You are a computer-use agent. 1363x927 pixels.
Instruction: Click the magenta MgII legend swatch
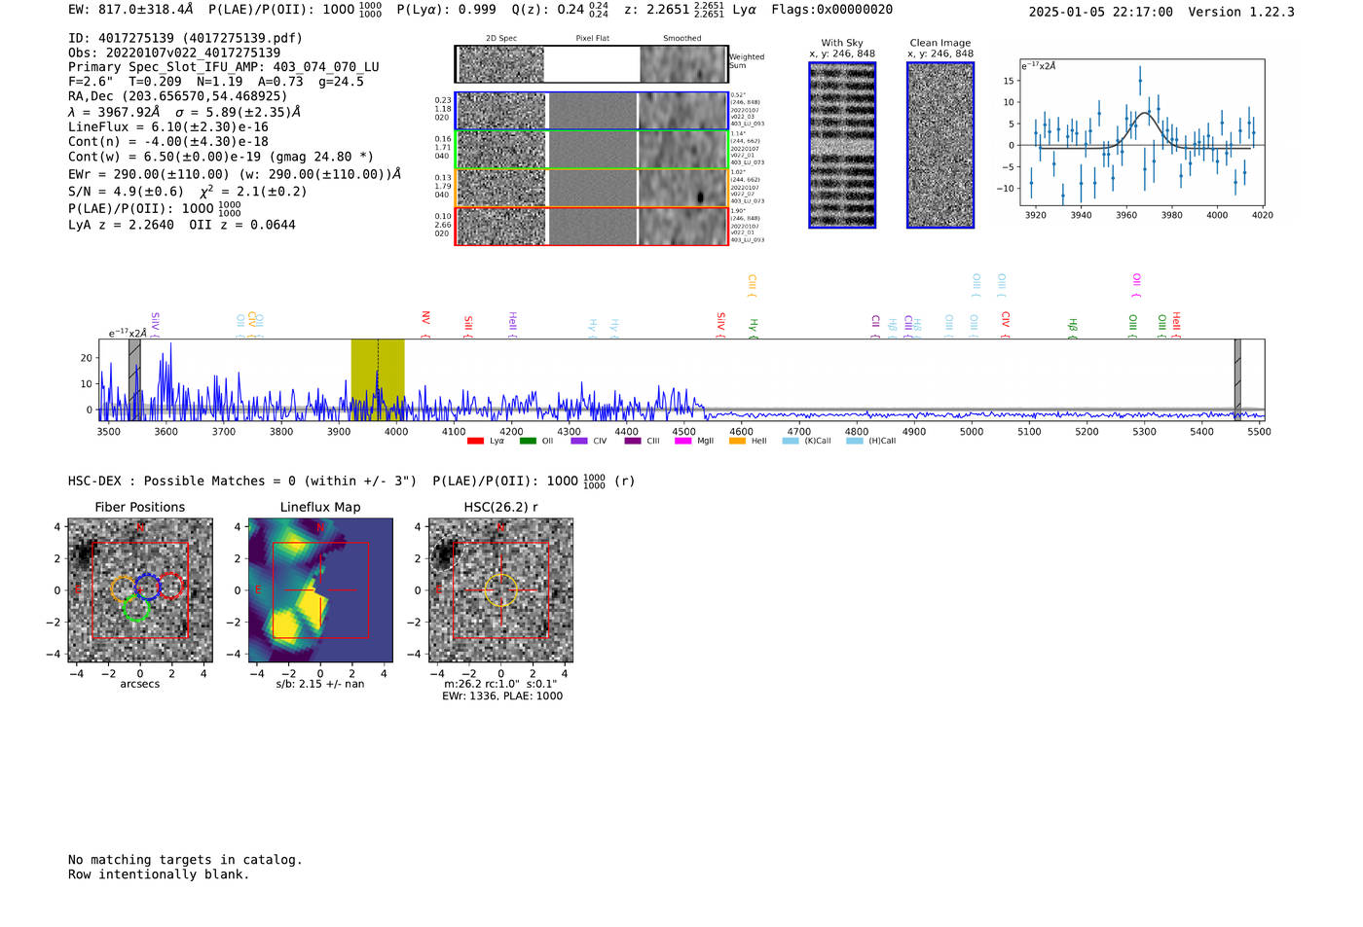(x=682, y=441)
